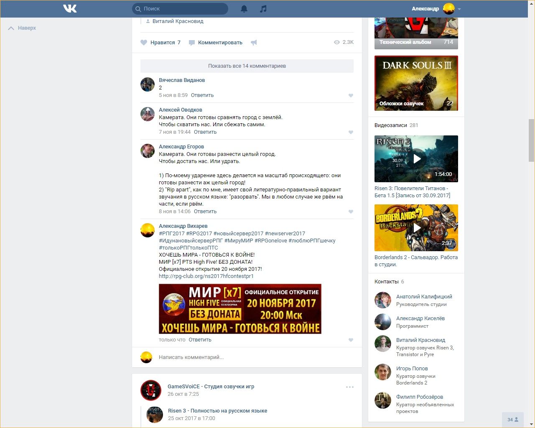Click Александр Вихарев's comment avatar

[x=148, y=230]
